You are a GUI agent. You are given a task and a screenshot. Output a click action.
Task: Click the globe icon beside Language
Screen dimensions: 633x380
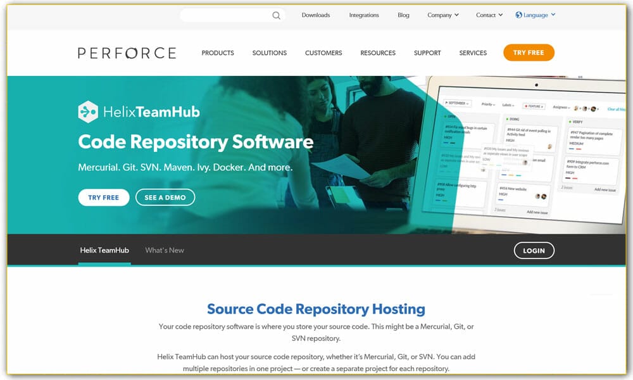[519, 15]
